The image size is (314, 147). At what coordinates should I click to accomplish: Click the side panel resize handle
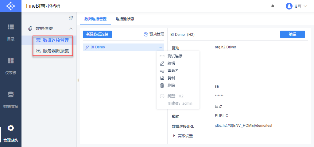[x=78, y=80]
